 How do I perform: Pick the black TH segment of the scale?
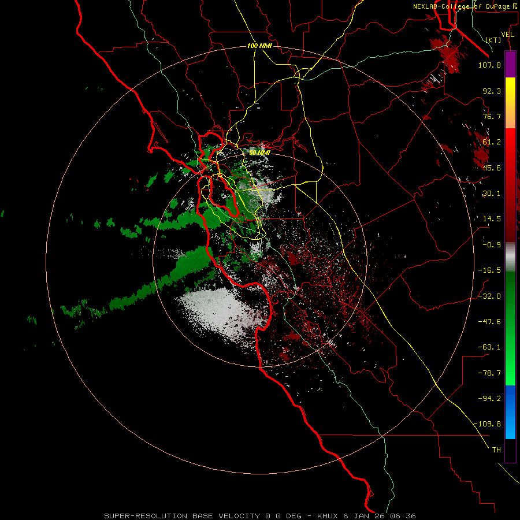point(510,450)
